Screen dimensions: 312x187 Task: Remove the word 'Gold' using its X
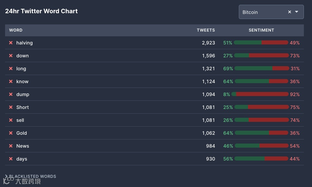click(x=11, y=133)
